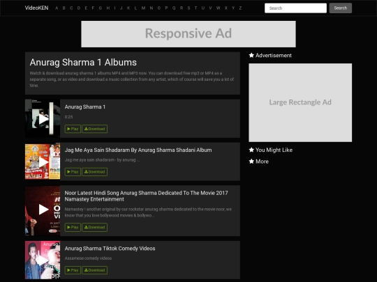The image size is (377, 282).
Task: Open the Responsive Ad banner
Action: click(188, 34)
